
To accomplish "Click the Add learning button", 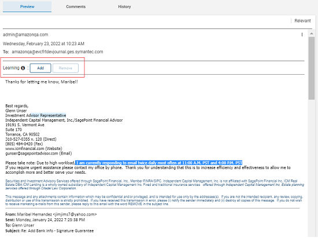I will tap(40, 68).
